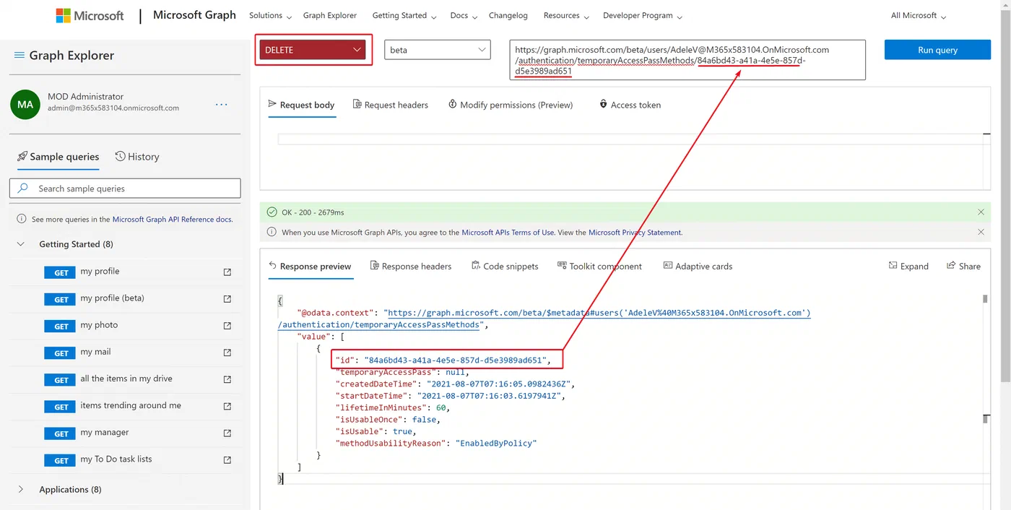Switch to the Sample queries tab

pos(58,157)
